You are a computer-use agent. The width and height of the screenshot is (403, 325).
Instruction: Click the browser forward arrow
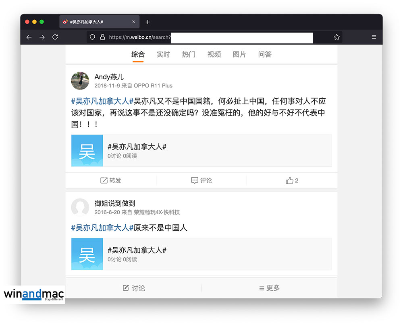42,37
